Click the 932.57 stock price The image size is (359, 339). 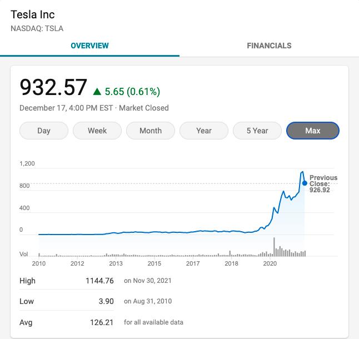click(x=53, y=88)
